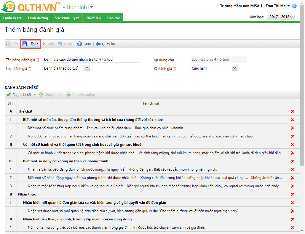Open the Báo cáo menu

[x=114, y=18]
